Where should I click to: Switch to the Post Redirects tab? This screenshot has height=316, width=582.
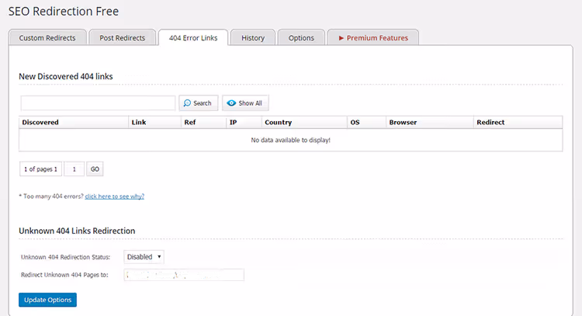click(122, 37)
